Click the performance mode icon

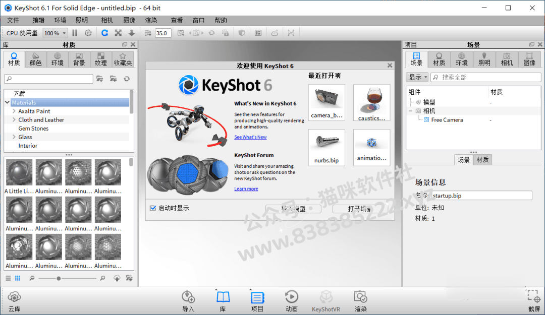tap(88, 33)
